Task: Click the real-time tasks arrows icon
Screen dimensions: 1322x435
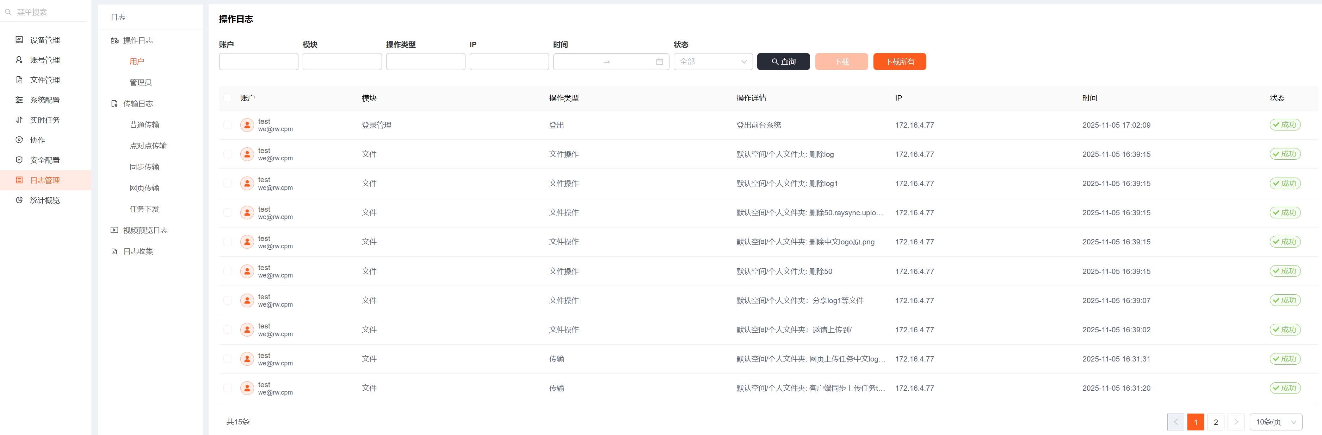Action: coord(19,120)
